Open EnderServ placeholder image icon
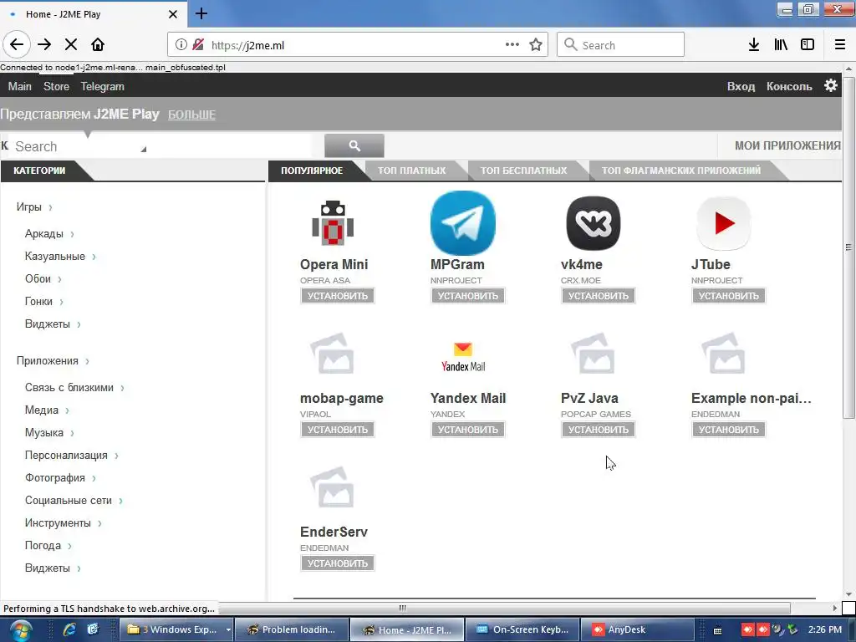This screenshot has height=642, width=856. pyautogui.click(x=333, y=487)
